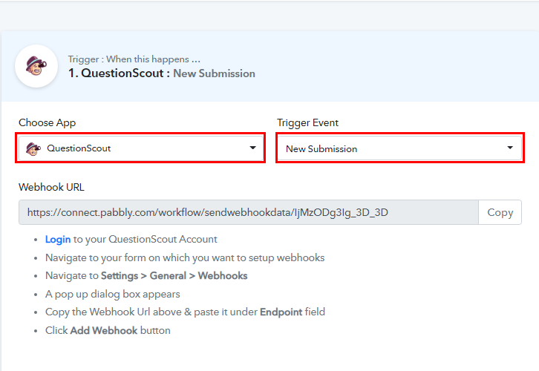Open the Trigger Event dropdown
The width and height of the screenshot is (539, 371).
pos(399,148)
